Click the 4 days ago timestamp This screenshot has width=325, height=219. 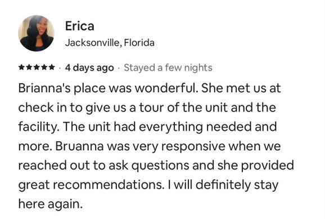[x=89, y=68]
